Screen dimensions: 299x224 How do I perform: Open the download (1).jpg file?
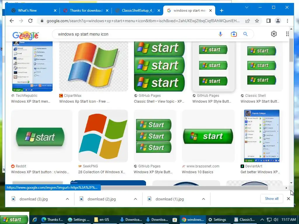pyautogui.click(x=170, y=199)
